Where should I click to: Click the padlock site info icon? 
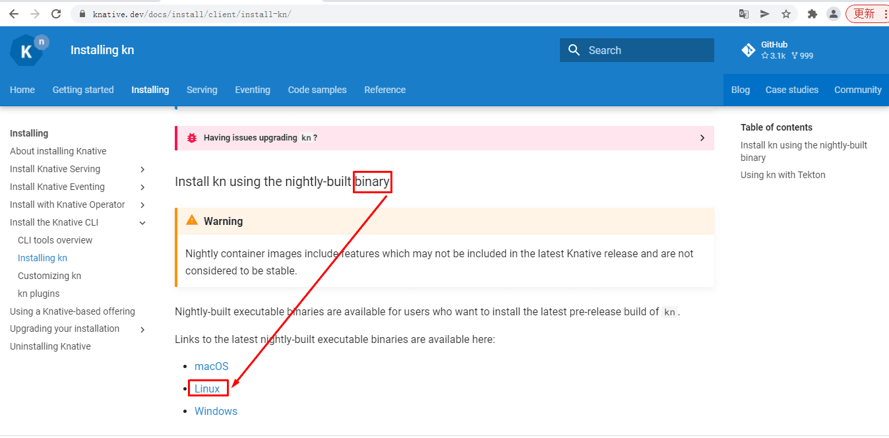(82, 14)
